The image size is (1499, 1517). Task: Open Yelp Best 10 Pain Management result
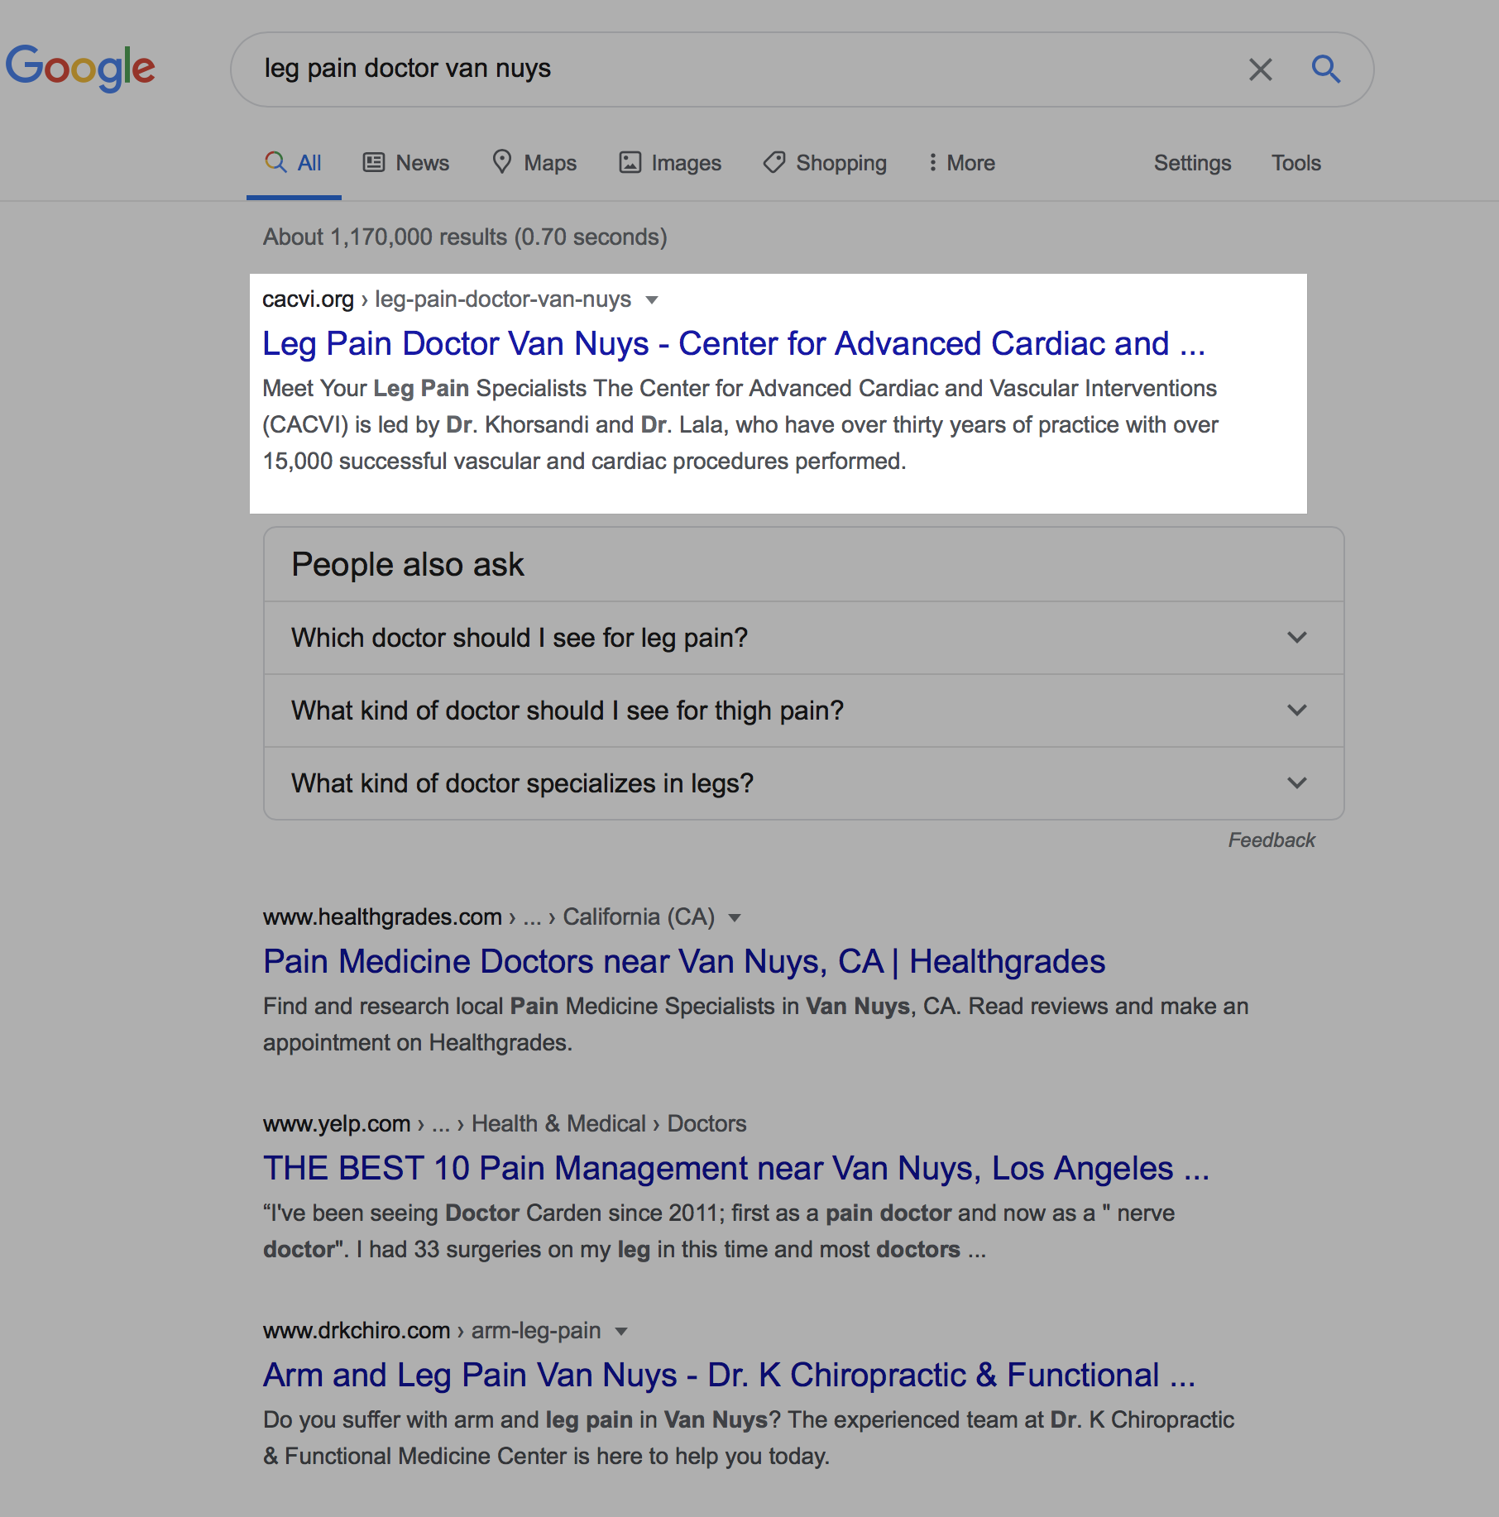[x=735, y=1168]
